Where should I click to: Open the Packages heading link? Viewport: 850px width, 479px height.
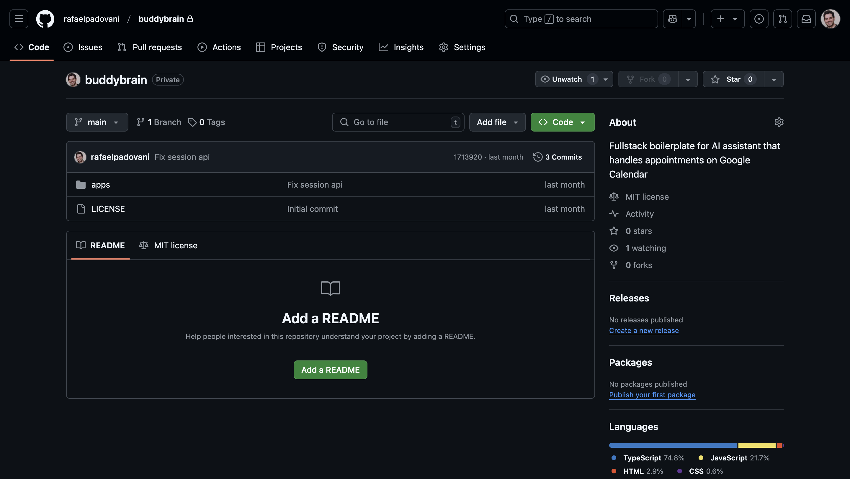(630, 362)
